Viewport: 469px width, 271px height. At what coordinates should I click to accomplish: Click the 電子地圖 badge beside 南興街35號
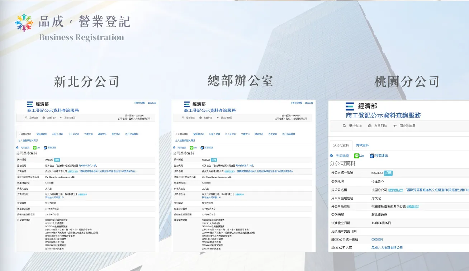click(x=413, y=207)
